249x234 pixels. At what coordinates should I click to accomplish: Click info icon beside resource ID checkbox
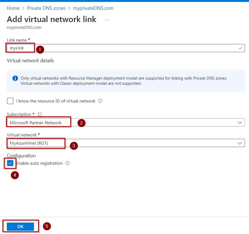100,101
